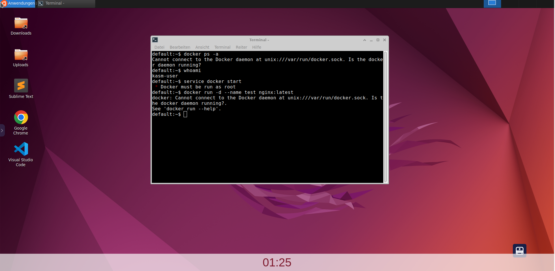This screenshot has width=555, height=271.
Task: Click the Anwendungen button in the top panel
Action: click(x=18, y=3)
